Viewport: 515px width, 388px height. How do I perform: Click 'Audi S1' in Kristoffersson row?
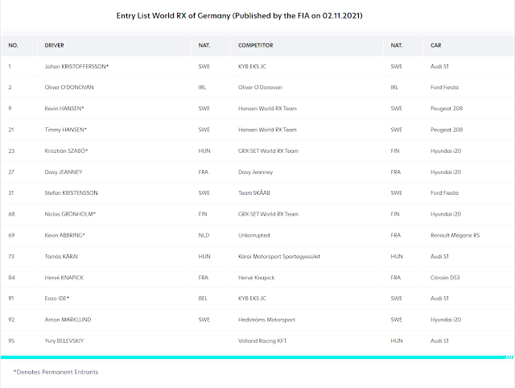pyautogui.click(x=439, y=66)
